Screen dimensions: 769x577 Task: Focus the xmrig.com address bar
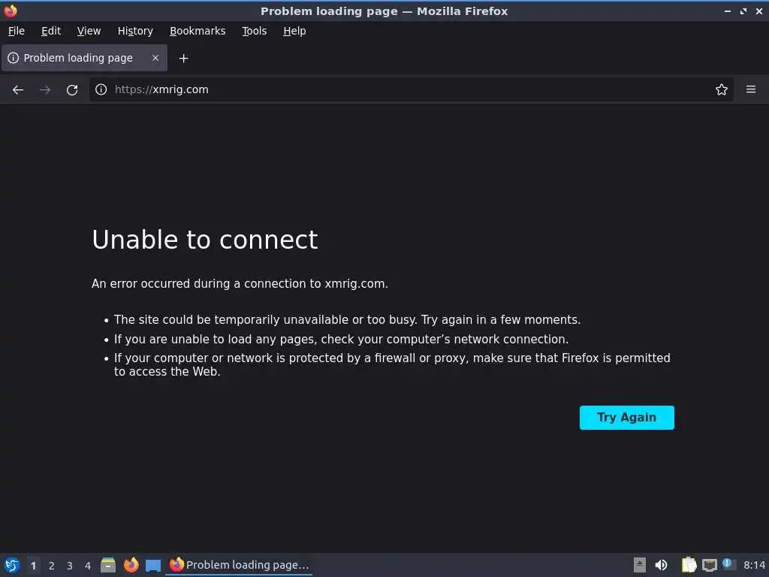pyautogui.click(x=409, y=89)
